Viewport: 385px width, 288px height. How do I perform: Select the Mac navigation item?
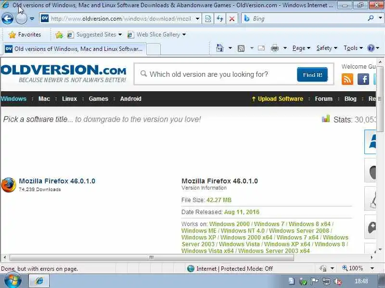pos(44,99)
